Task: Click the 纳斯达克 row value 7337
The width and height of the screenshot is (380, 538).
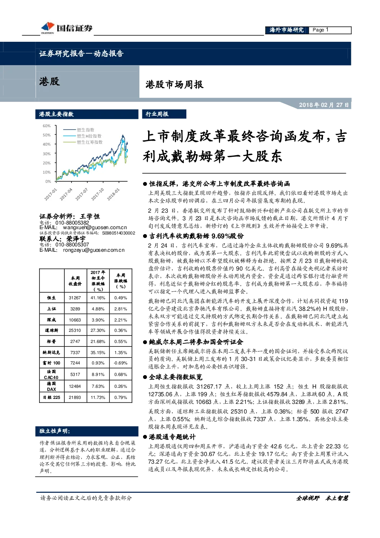Action: coord(75,353)
